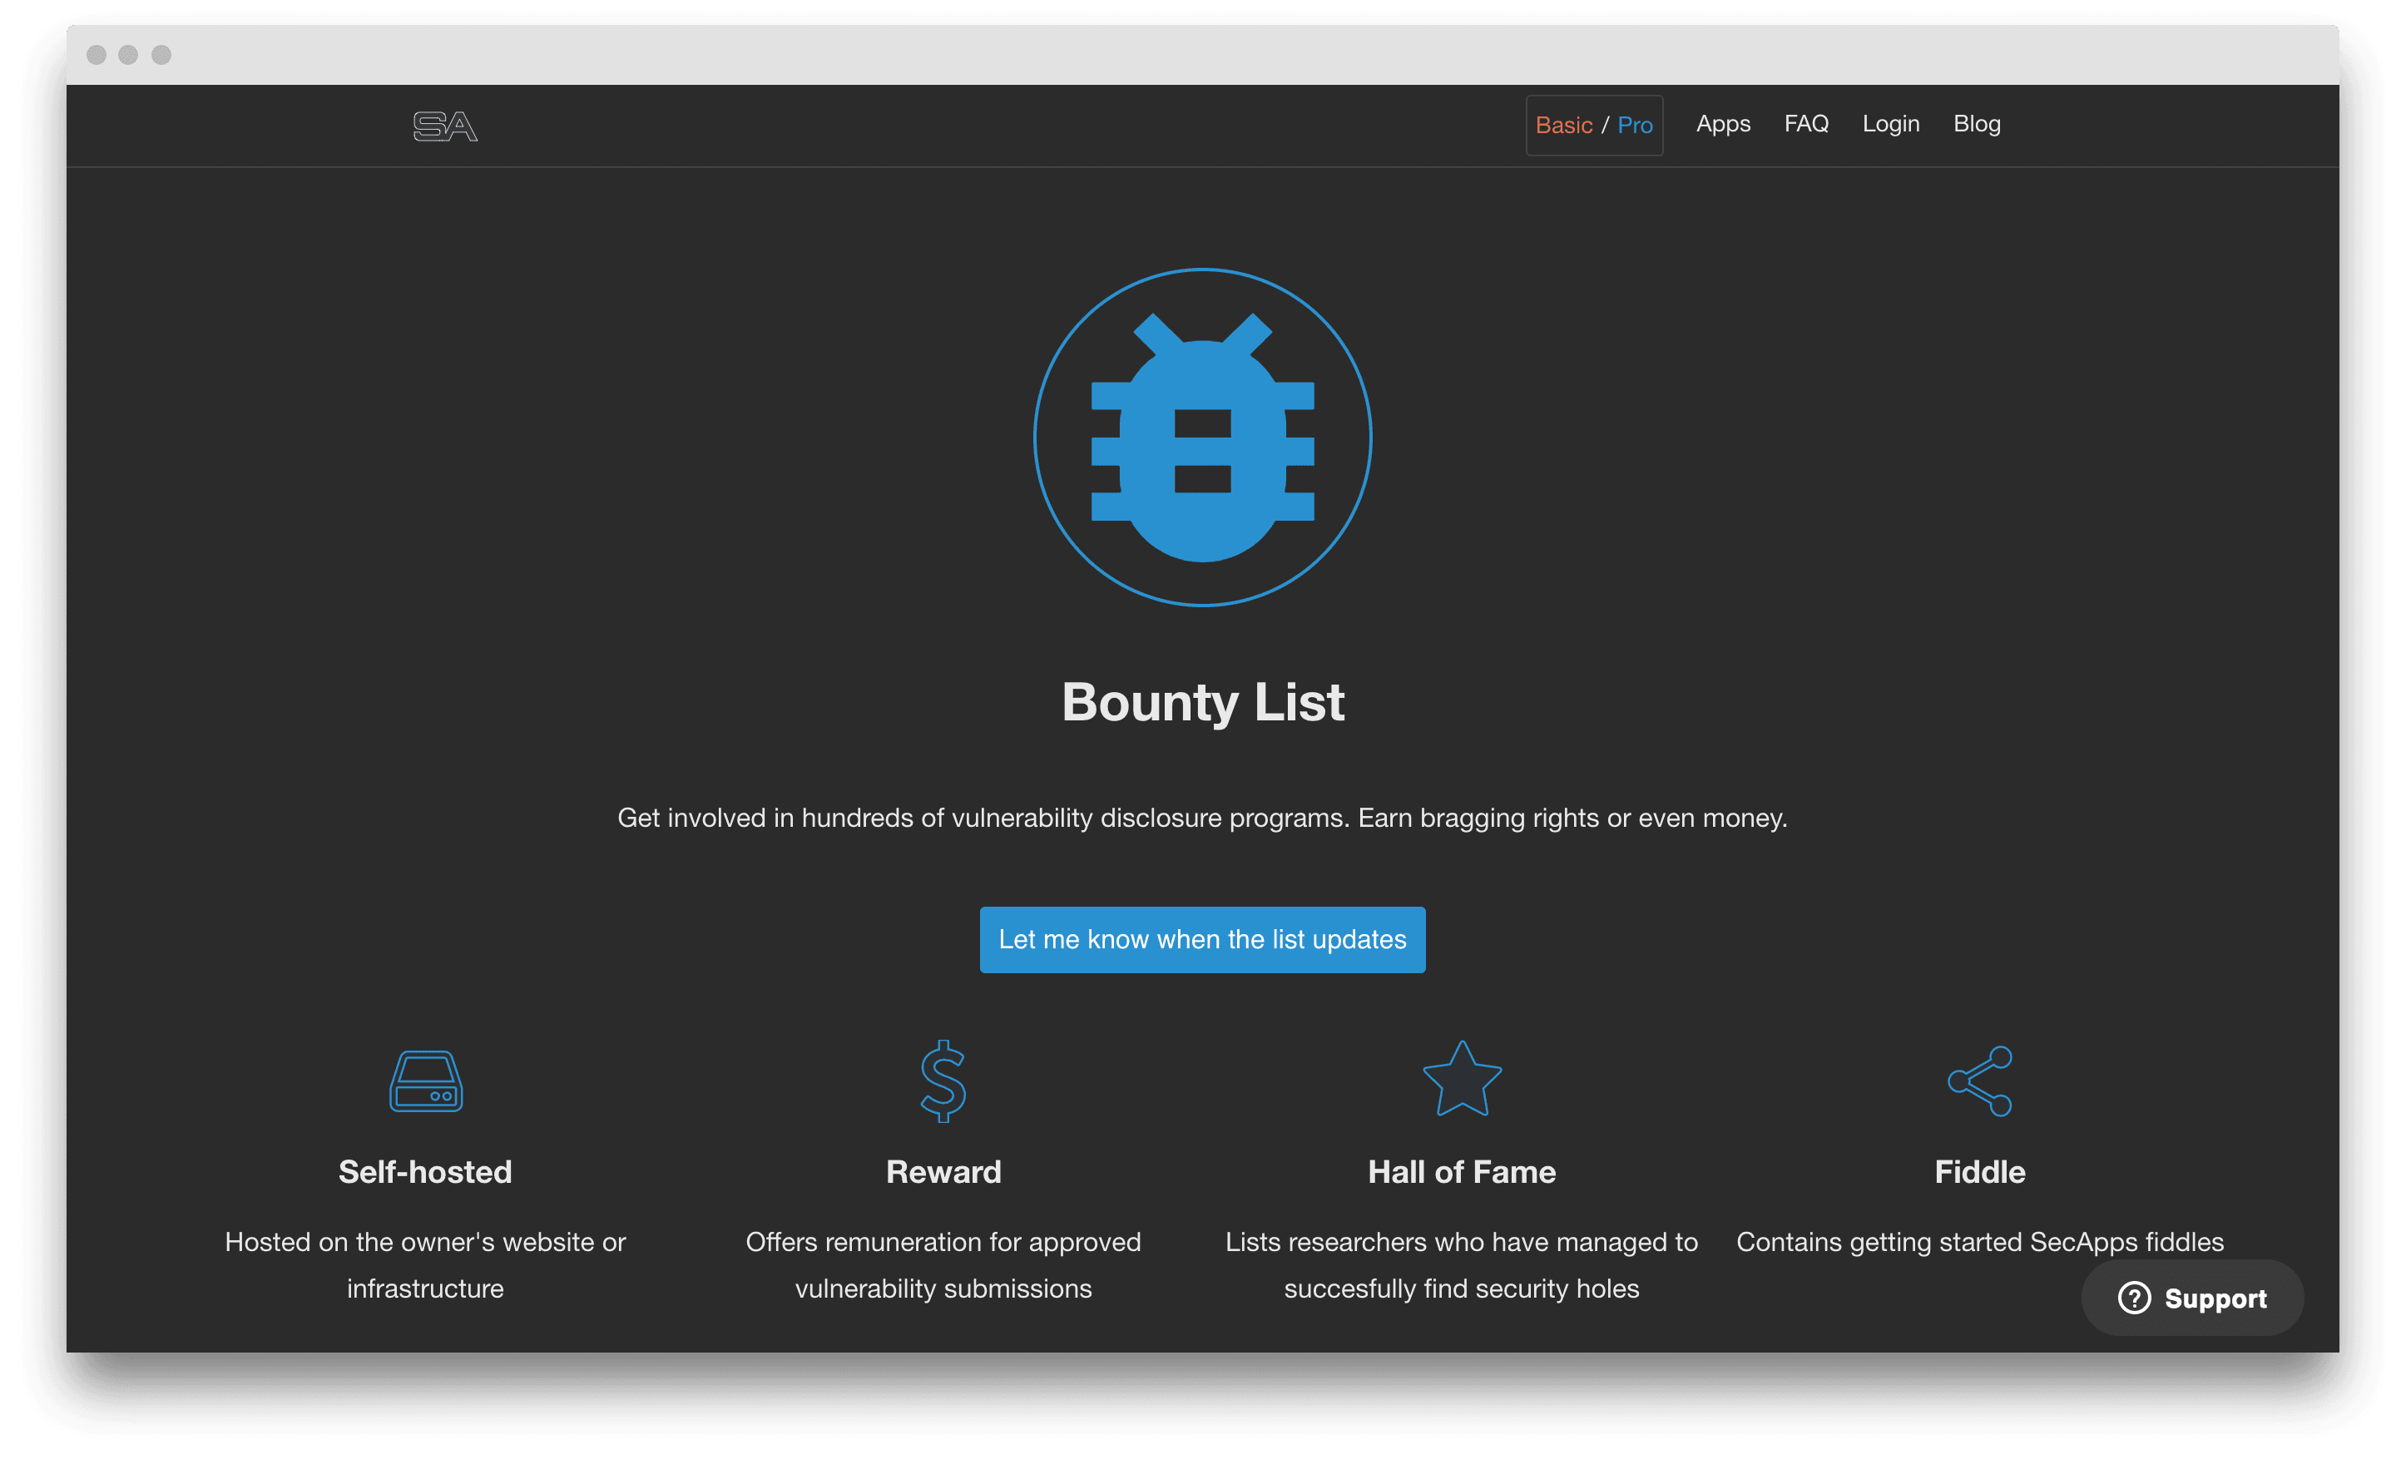
Task: Select the Pro plan link
Action: pyautogui.click(x=1635, y=125)
